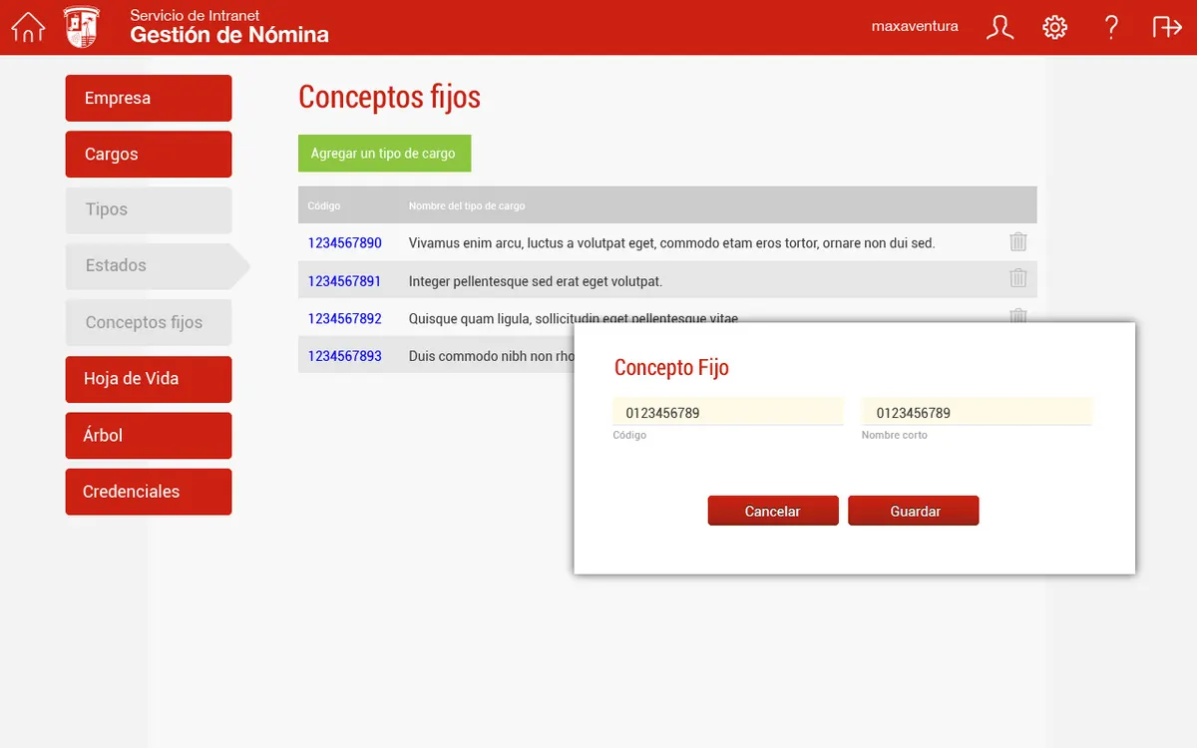Open the Empresa menu section

click(149, 98)
